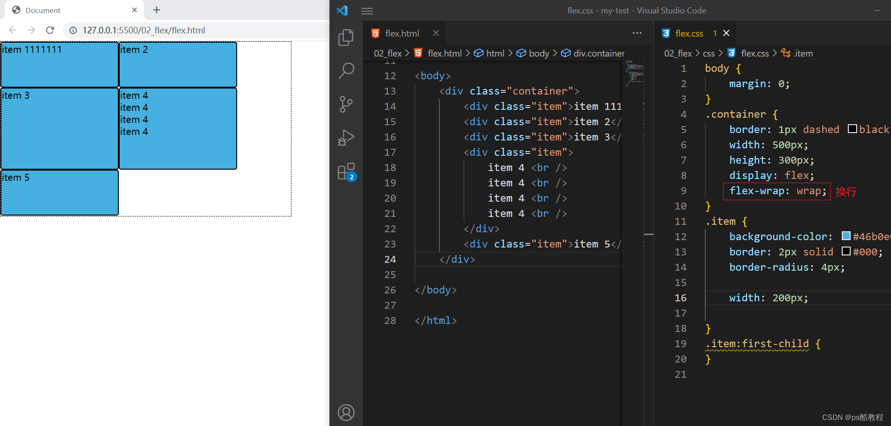
Task: Open the Explorer view in VS Code
Action: click(346, 38)
